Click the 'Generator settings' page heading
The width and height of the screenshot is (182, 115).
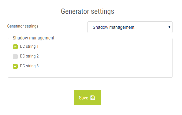tap(87, 11)
